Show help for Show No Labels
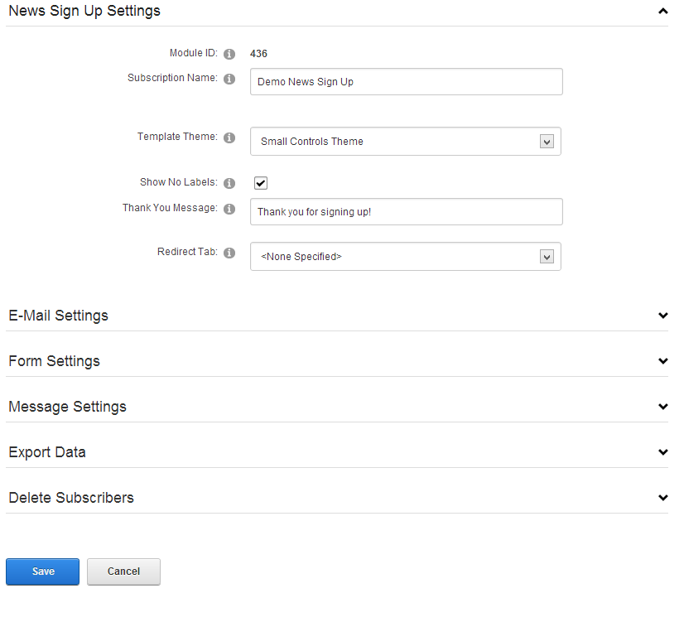 click(229, 183)
